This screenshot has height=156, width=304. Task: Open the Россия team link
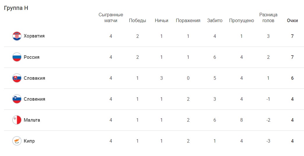tap(32, 57)
